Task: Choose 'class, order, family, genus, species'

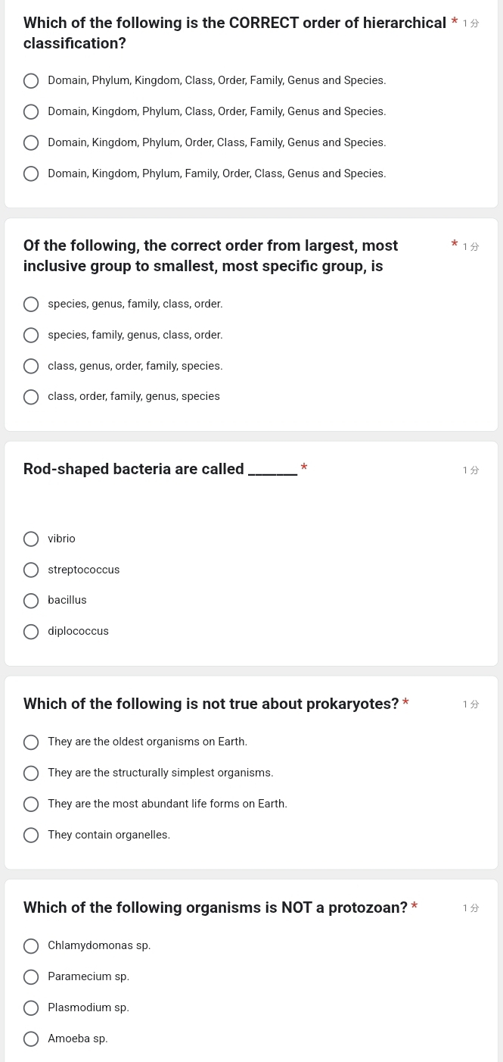Action: (x=31, y=397)
